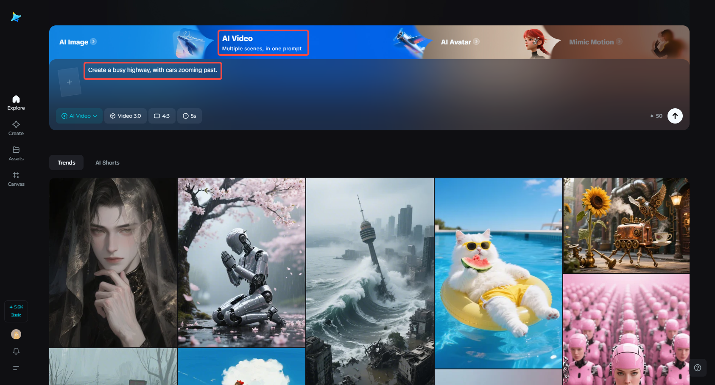Click the arrow icon beside AI Image
Image resolution: width=715 pixels, height=385 pixels.
click(x=93, y=41)
